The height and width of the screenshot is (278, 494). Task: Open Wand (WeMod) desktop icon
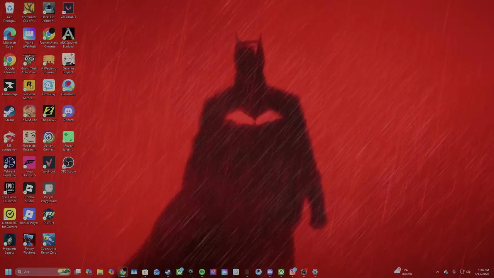tap(29, 38)
